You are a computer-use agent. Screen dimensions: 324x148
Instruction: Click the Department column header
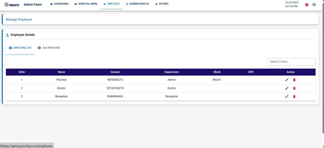[172, 72]
